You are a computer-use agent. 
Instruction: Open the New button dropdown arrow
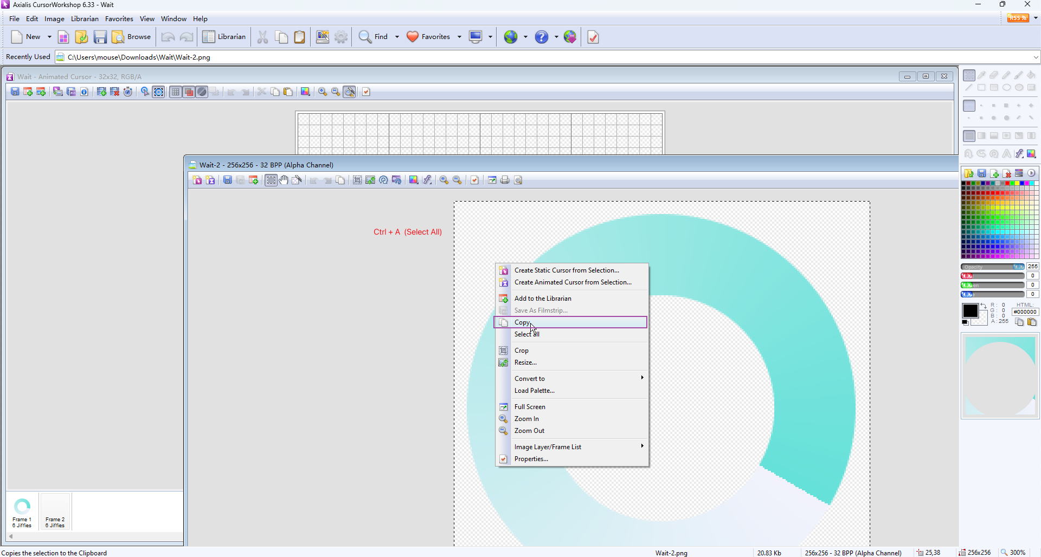coord(49,37)
